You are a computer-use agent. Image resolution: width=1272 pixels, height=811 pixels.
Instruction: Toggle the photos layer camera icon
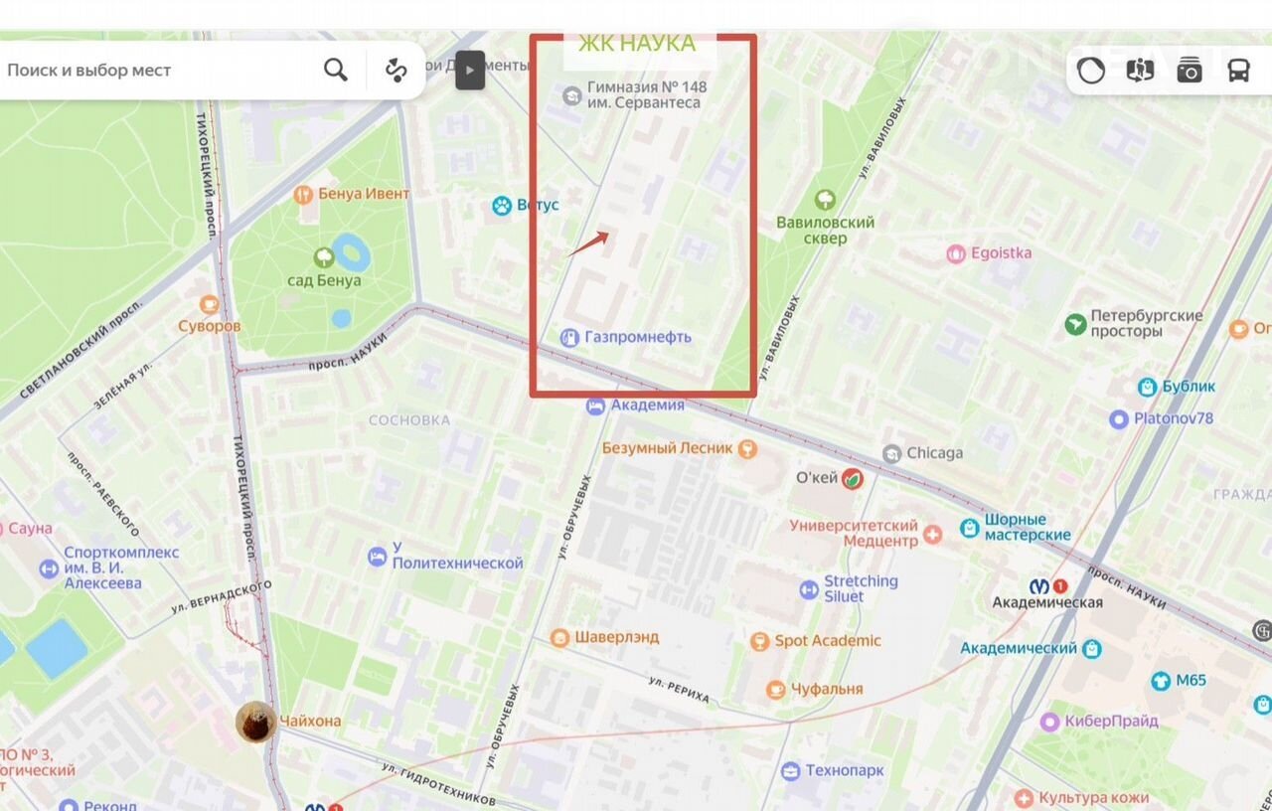click(1190, 71)
